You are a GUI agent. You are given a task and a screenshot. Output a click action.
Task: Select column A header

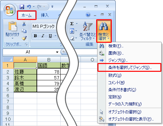click(25, 59)
